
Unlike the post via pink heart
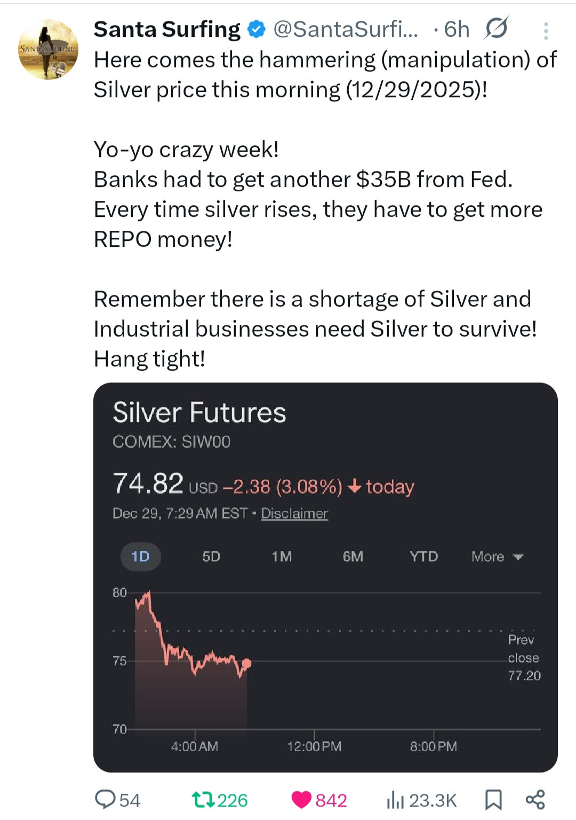pyautogui.click(x=301, y=800)
